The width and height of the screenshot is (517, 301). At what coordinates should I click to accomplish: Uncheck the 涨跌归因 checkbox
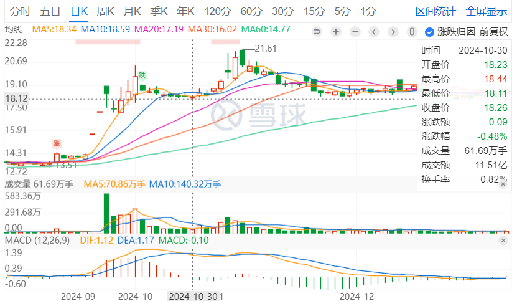point(429,32)
